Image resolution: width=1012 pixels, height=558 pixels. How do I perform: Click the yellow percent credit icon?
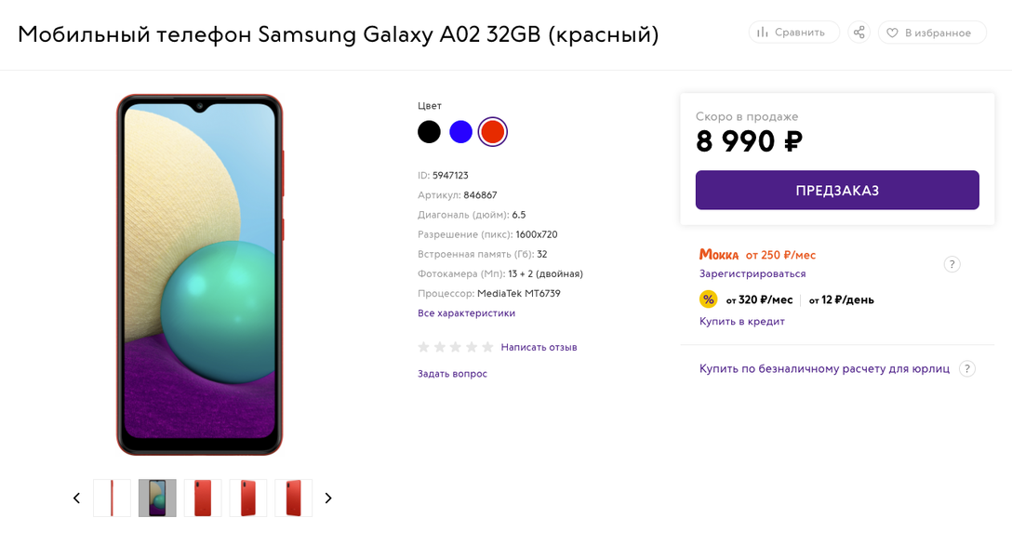(709, 299)
